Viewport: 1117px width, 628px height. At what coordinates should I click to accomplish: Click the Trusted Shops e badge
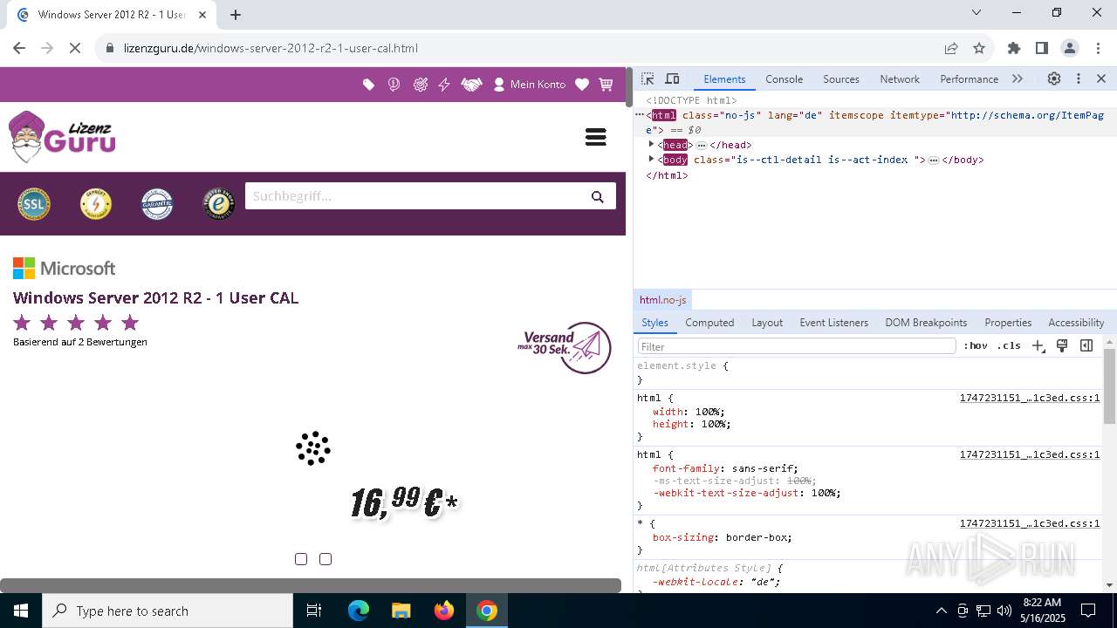219,204
